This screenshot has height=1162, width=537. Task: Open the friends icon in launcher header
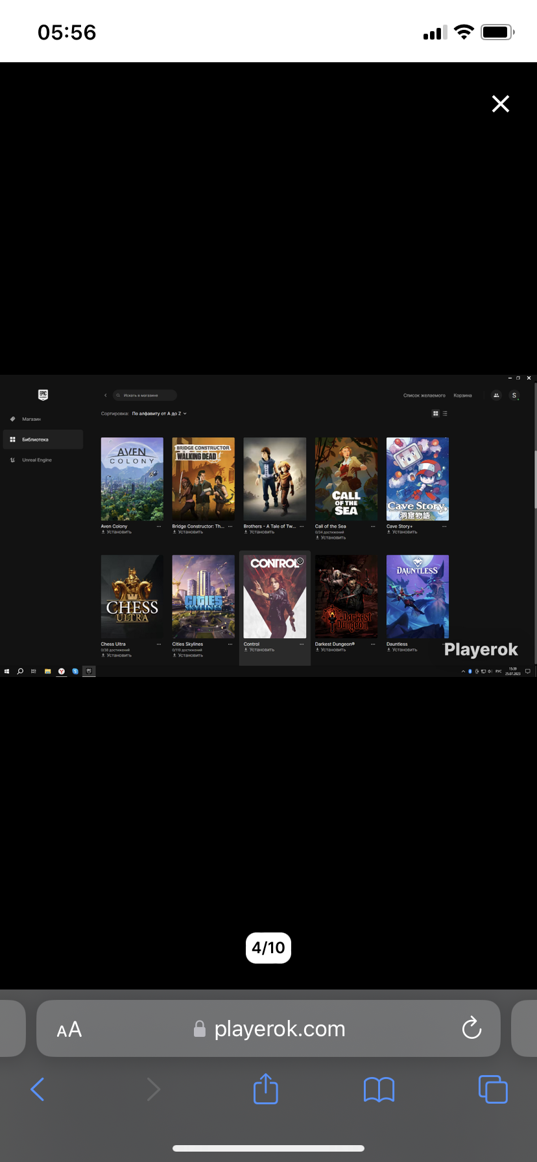(496, 395)
